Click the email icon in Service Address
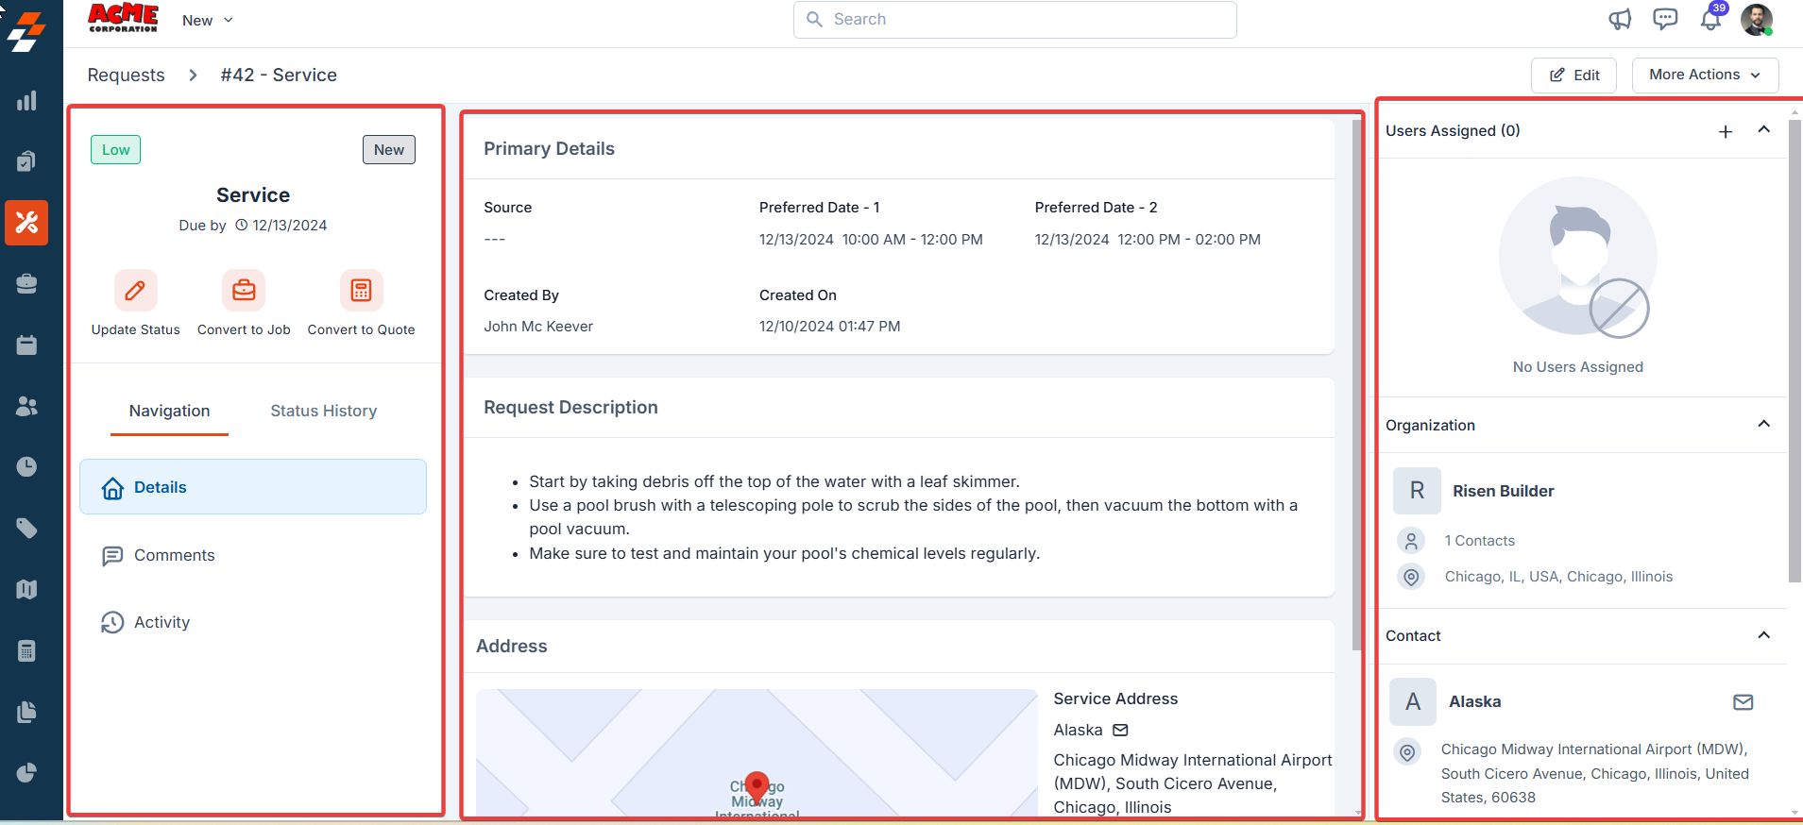1803x825 pixels. pos(1120,730)
